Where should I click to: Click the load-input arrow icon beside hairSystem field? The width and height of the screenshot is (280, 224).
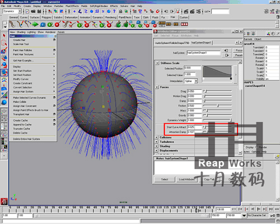pos(227,50)
